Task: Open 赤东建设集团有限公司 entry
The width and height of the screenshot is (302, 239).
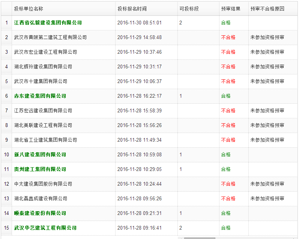Action: point(40,96)
